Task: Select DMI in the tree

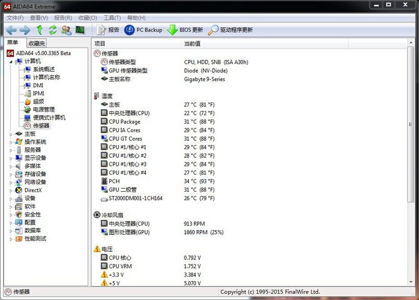Action: click(38, 85)
